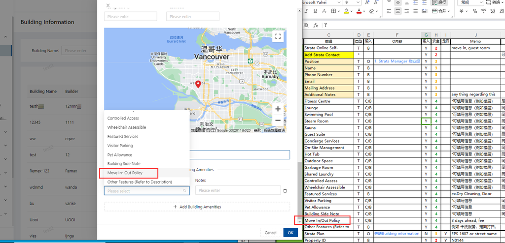Delete the amenity row via trash icon
Viewport: 505px width, 243px height.
coord(285,191)
